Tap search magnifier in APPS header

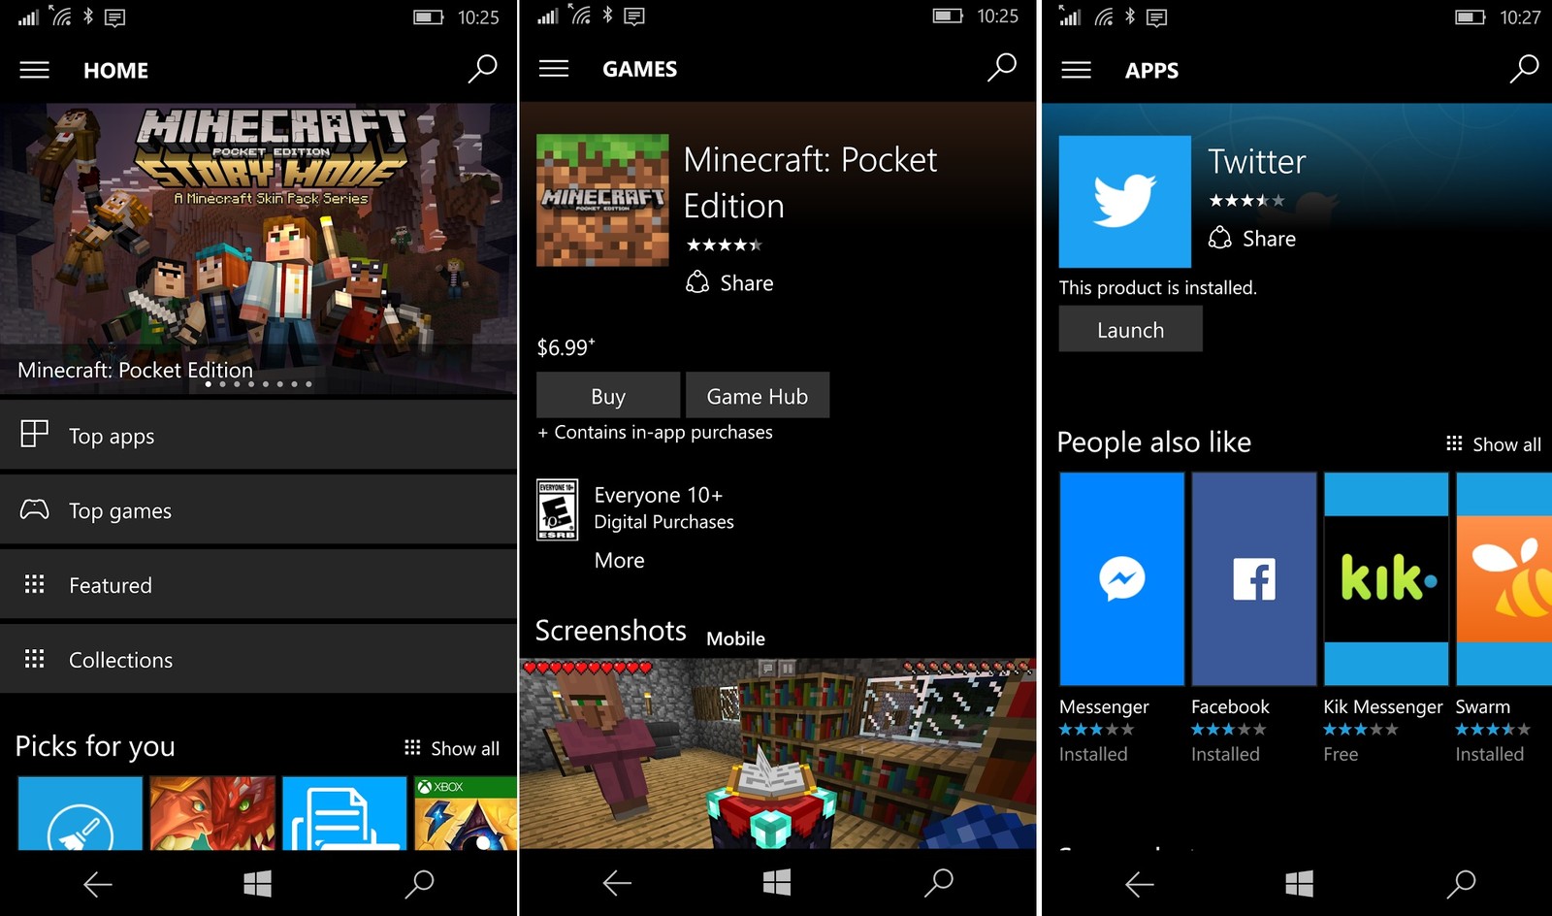pyautogui.click(x=1524, y=69)
